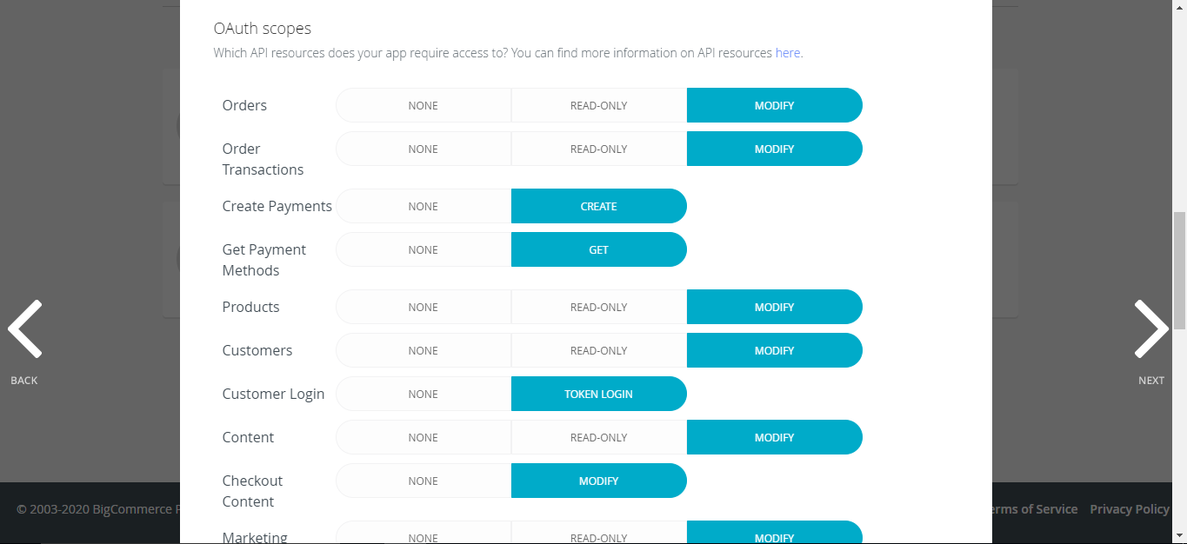This screenshot has width=1187, height=544.
Task: Select Create for Create Payments scope
Action: point(598,206)
